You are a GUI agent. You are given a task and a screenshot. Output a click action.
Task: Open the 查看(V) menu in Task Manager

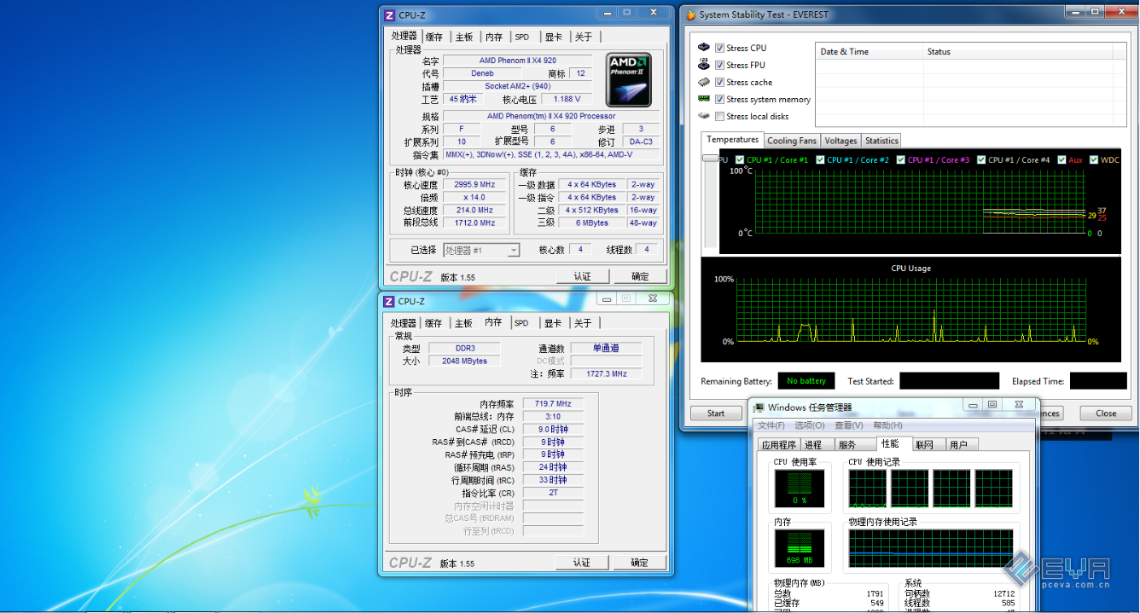(849, 425)
